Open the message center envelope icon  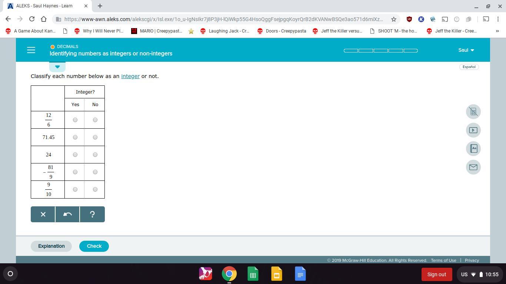click(x=473, y=167)
